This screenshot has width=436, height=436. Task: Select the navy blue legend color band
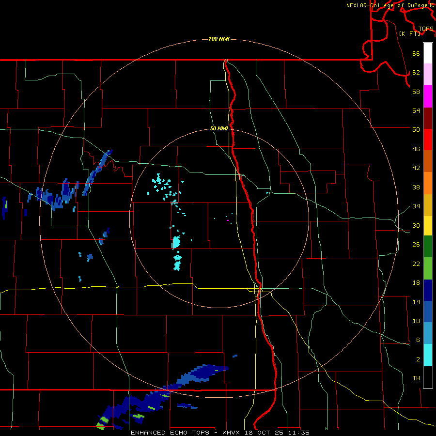pyautogui.click(x=428, y=290)
